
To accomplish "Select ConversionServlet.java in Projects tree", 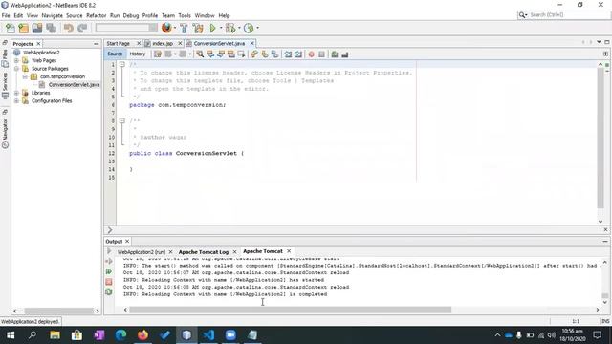I will [74, 85].
